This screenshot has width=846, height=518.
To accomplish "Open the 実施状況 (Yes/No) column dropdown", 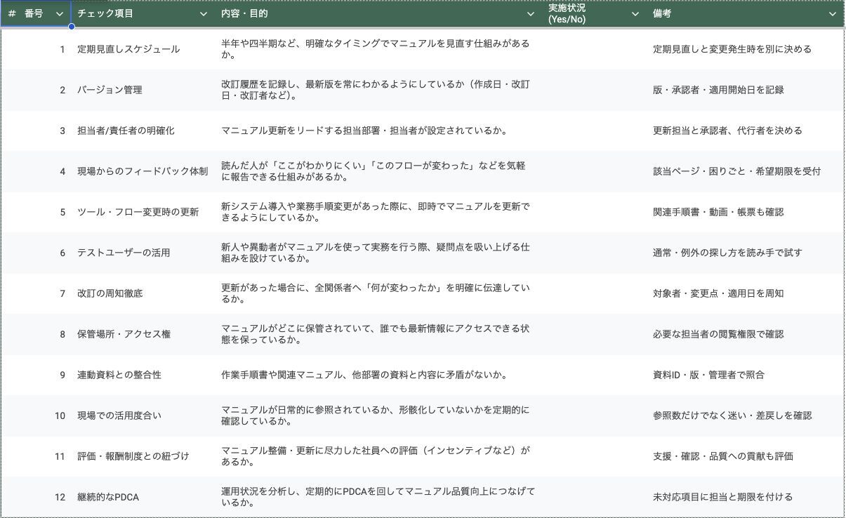I will 635,13.
